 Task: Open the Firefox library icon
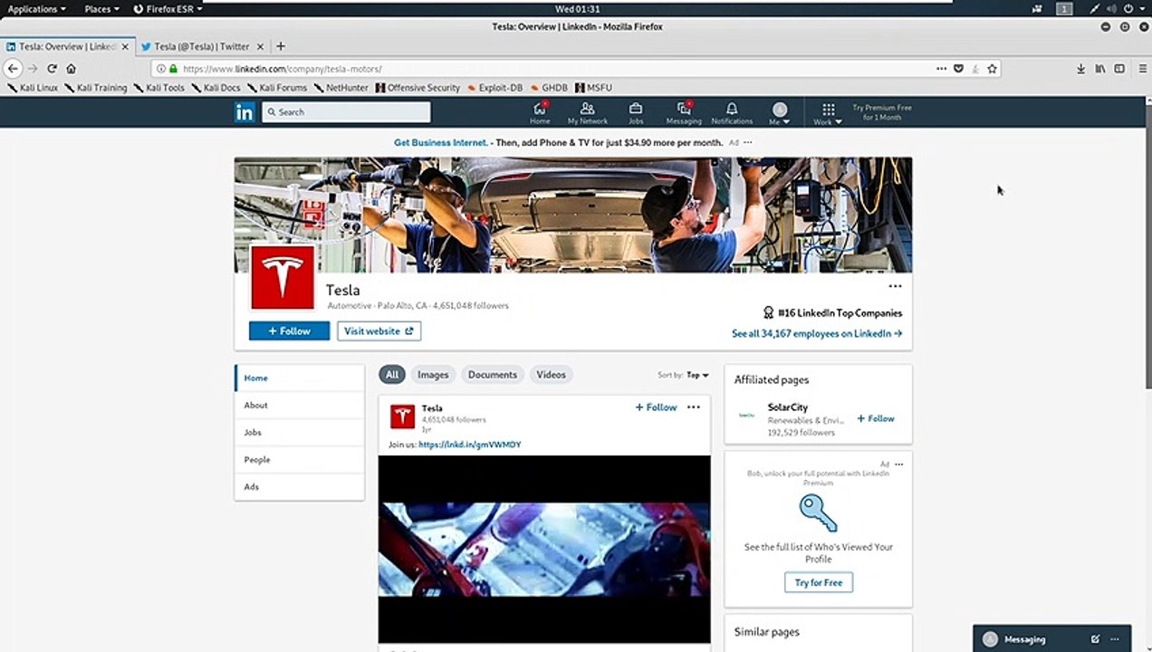point(1100,69)
